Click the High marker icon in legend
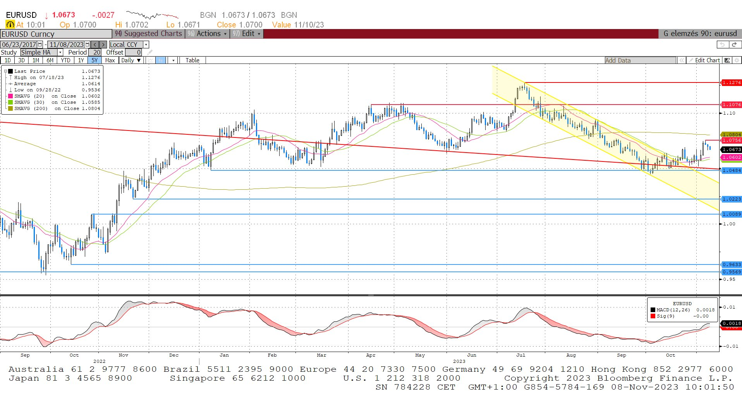The image size is (742, 407). (x=10, y=77)
